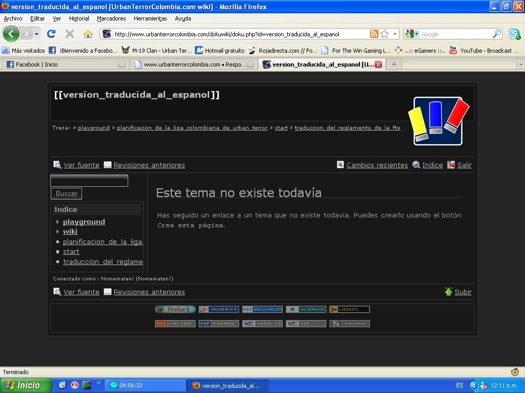525x393 pixels.
Task: Click the search magnifier in Google box
Action: 496,34
